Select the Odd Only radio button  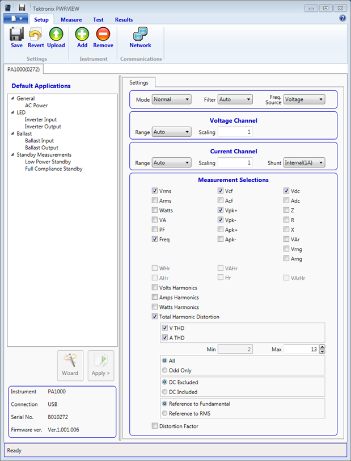(164, 370)
